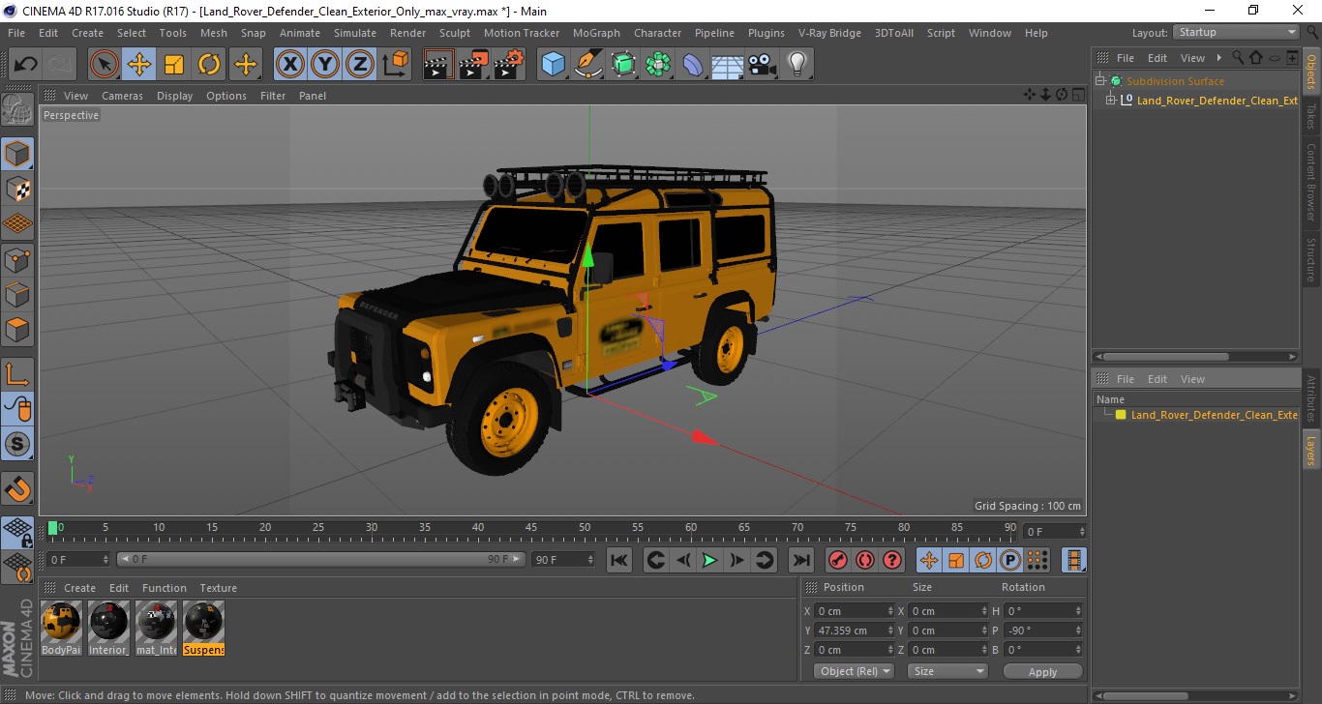Screen dimensions: 1322x704
Task: Go to end of animation
Action: (800, 560)
